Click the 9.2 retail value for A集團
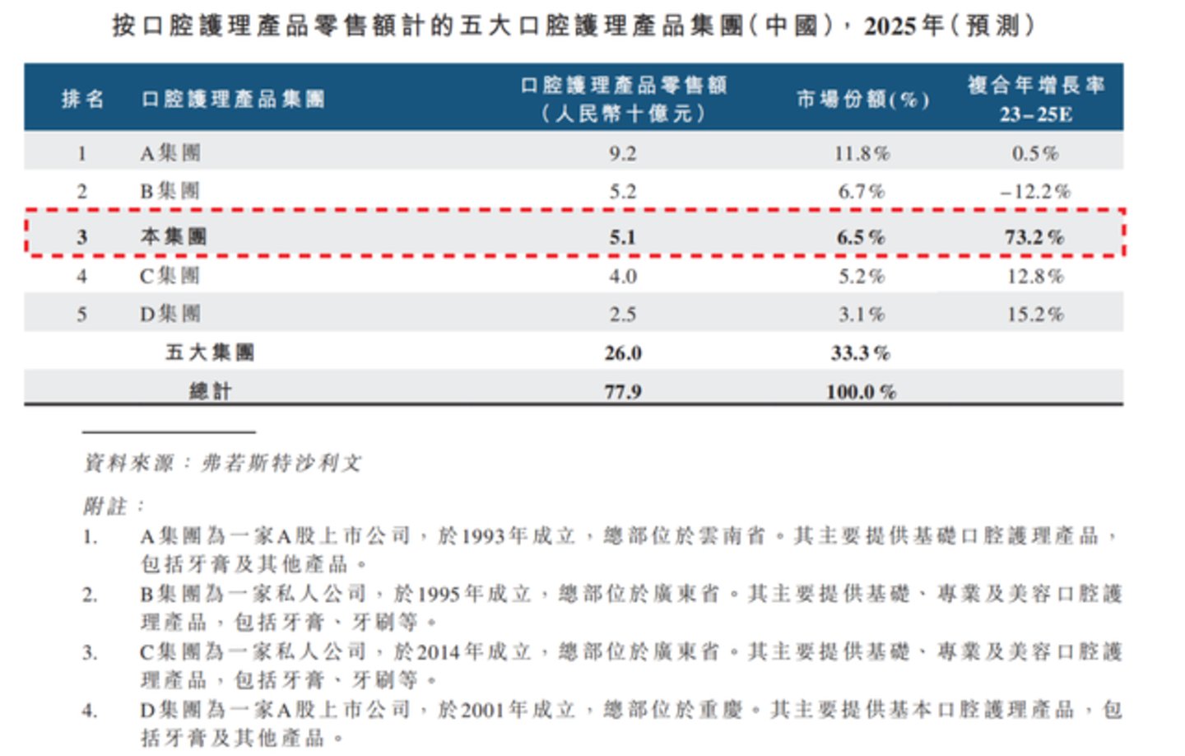The height and width of the screenshot is (756, 1185). tap(626, 152)
